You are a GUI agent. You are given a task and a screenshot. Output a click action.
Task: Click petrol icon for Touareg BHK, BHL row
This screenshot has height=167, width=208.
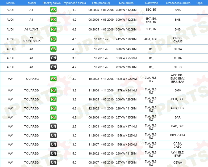coord(53,99)
